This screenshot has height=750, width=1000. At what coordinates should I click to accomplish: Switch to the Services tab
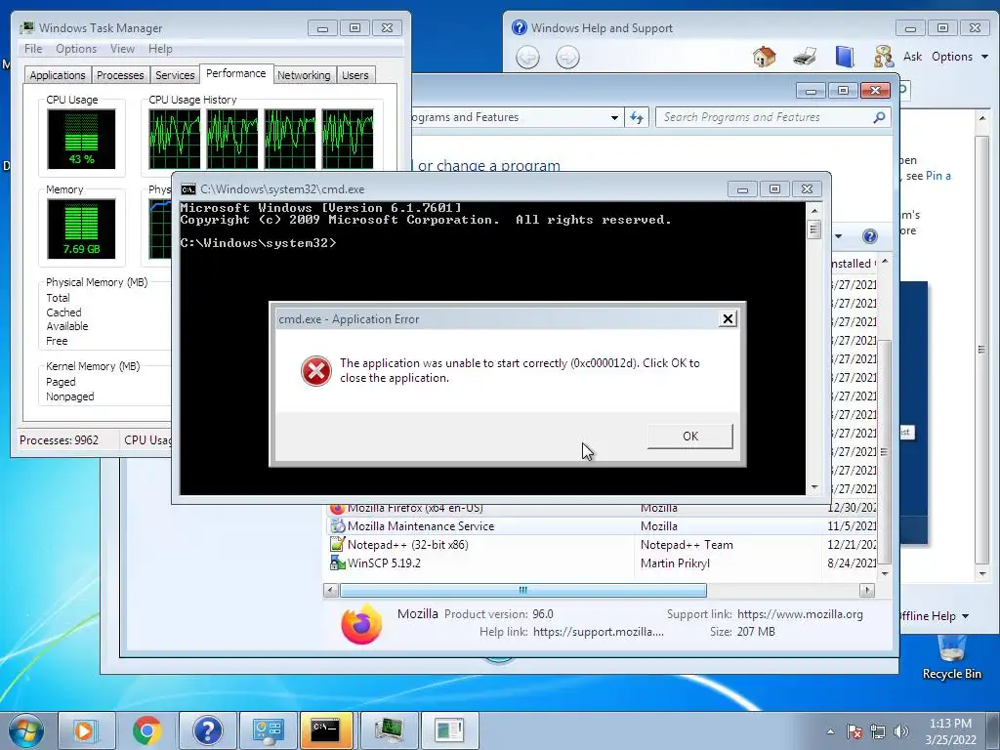coord(175,75)
